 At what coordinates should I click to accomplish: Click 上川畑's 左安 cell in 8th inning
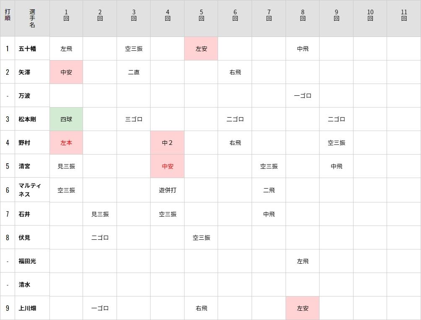pos(303,308)
